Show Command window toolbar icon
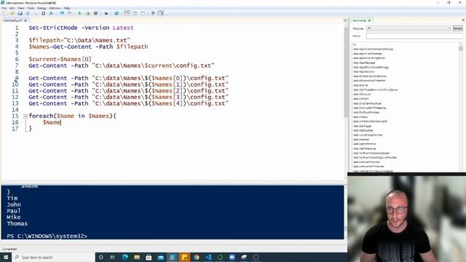This screenshot has width=466, height=262. (x=153, y=13)
